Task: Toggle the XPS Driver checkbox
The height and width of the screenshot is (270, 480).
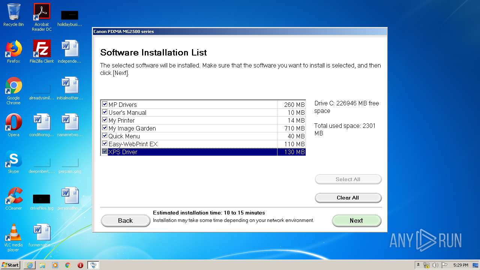Action: tap(105, 151)
